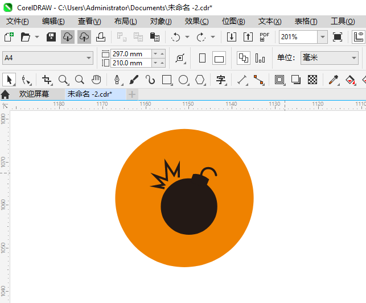Select the Pick (arrow) tool
Image resolution: width=366 pixels, height=303 pixels.
pyautogui.click(x=9, y=80)
